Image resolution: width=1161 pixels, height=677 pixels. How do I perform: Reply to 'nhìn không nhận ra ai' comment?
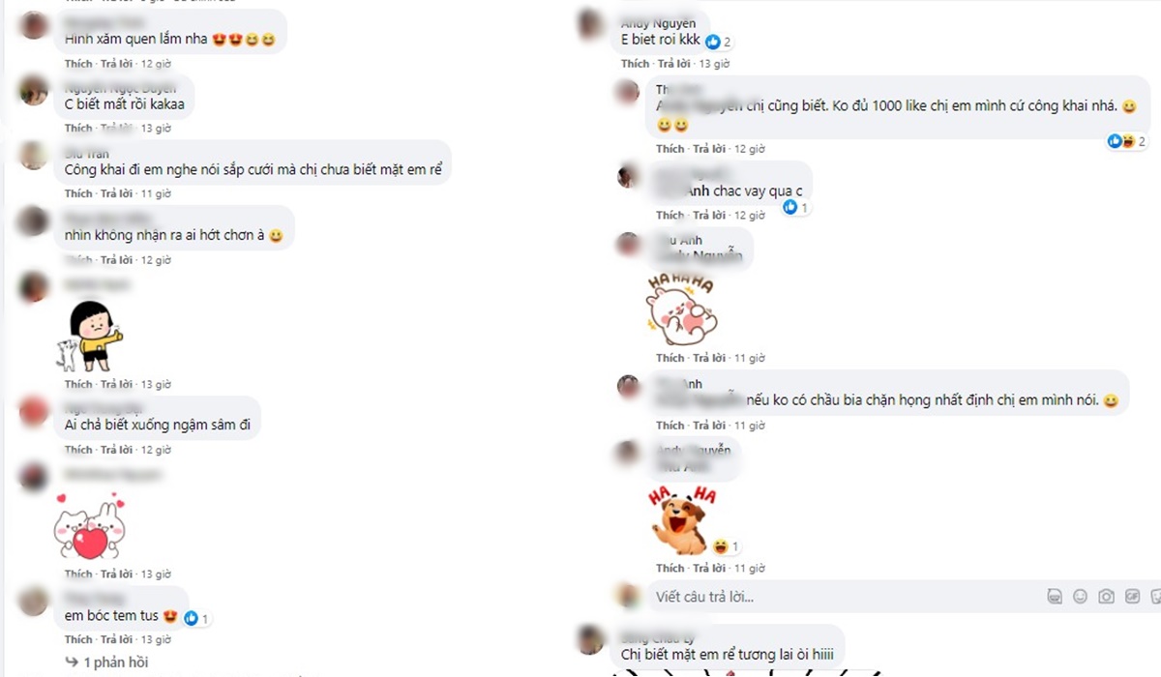[x=117, y=260]
